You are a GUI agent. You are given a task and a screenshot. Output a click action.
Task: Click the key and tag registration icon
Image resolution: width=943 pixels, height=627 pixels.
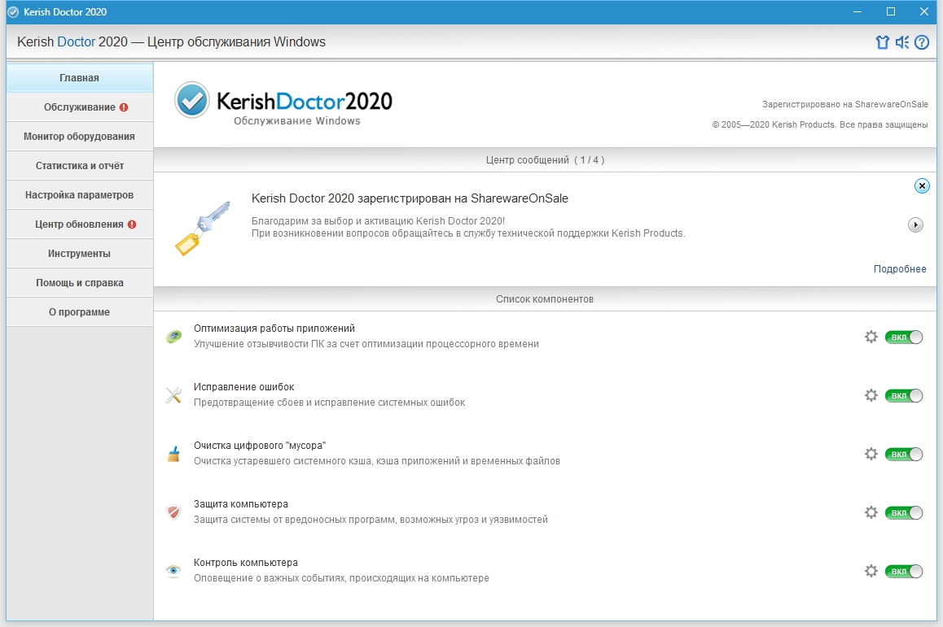click(x=203, y=229)
